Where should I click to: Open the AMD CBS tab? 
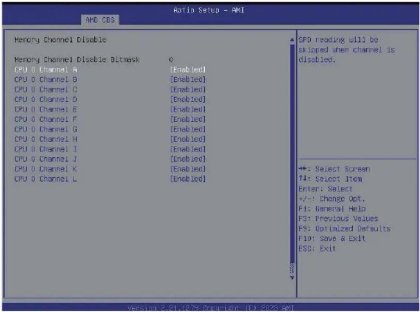(100, 20)
